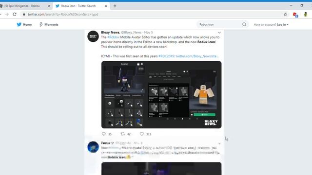This screenshot has height=175, width=312.
Task: Open the browser profile avatar icon
Action: coord(306,14)
